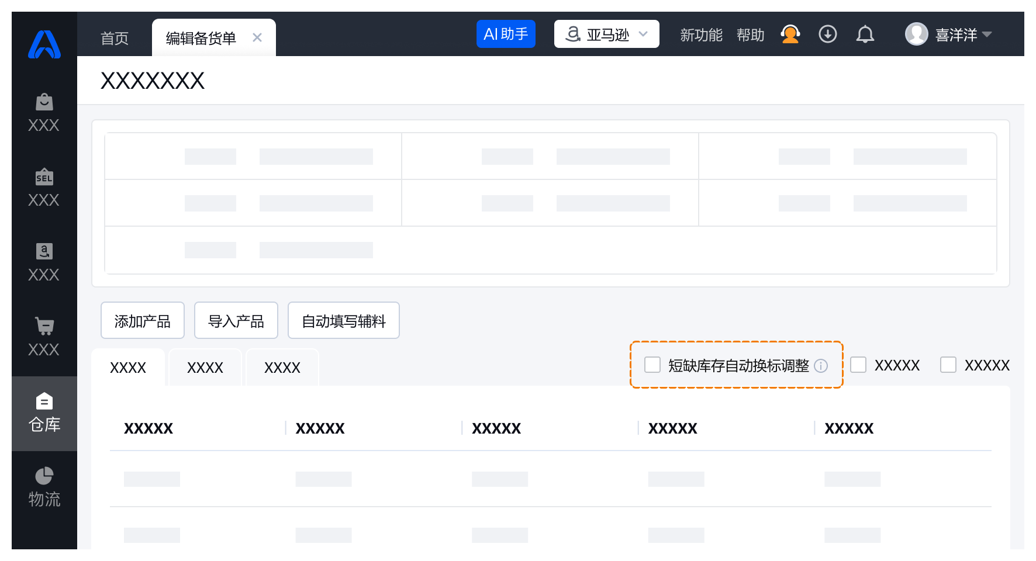Open the shopping bag sidebar section
The height and width of the screenshot is (561, 1036).
pos(44,113)
